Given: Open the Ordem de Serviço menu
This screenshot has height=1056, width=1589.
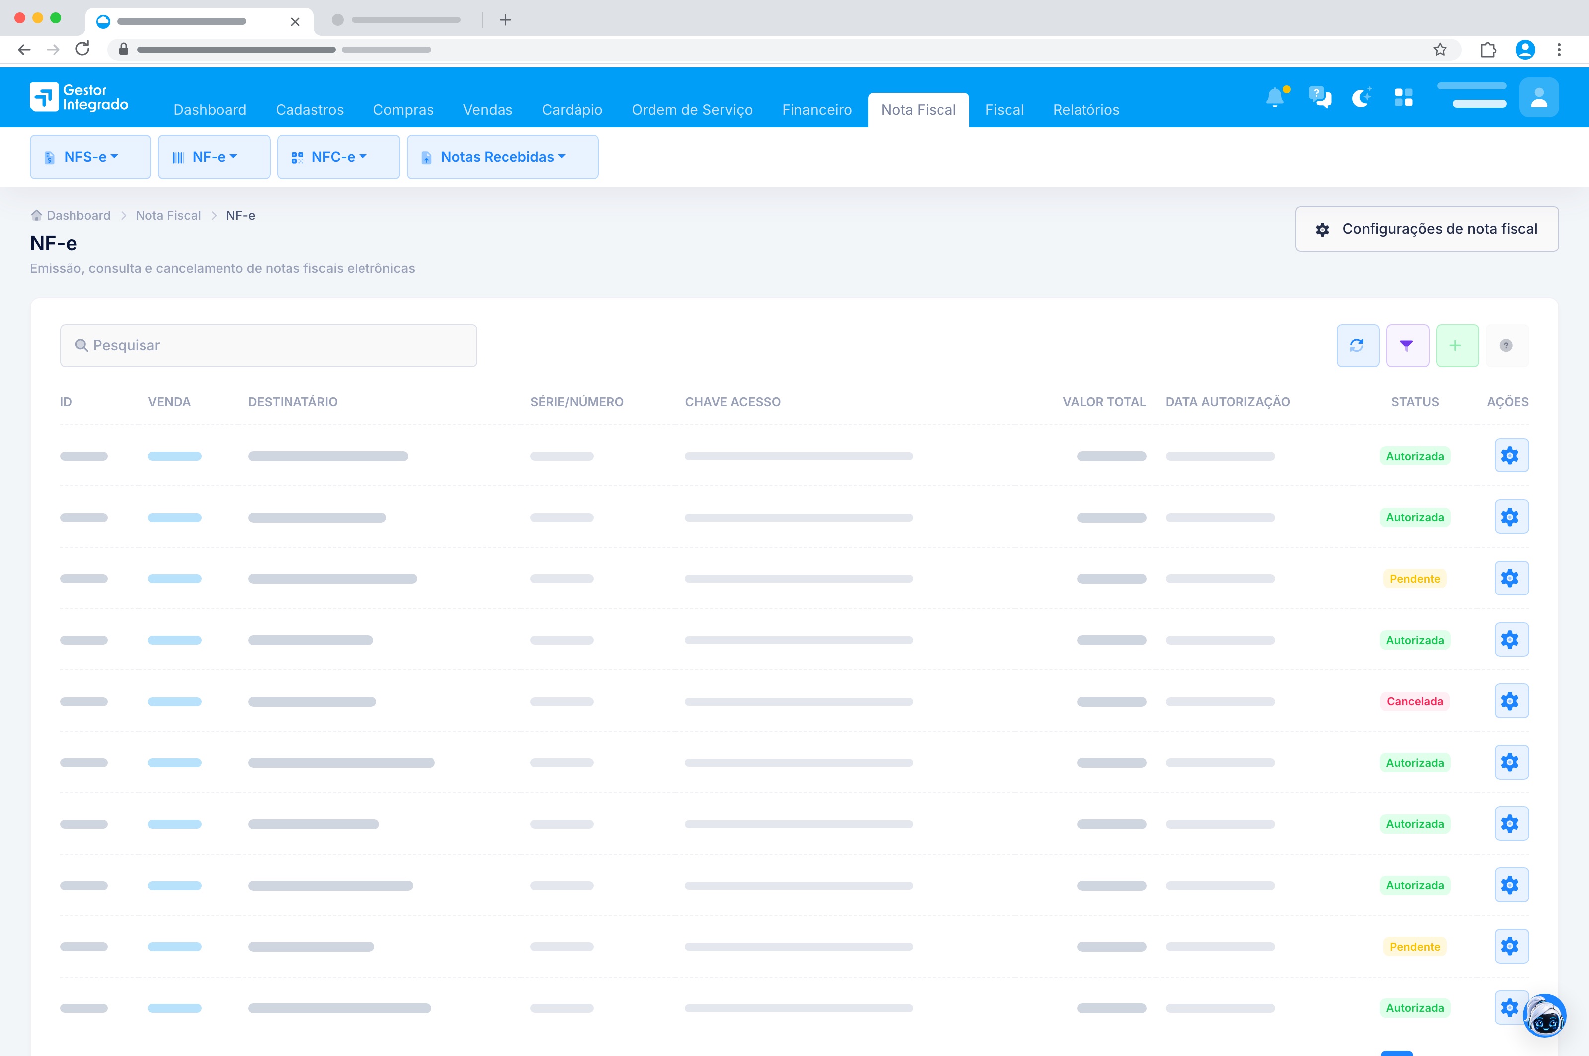Looking at the screenshot, I should 692,110.
